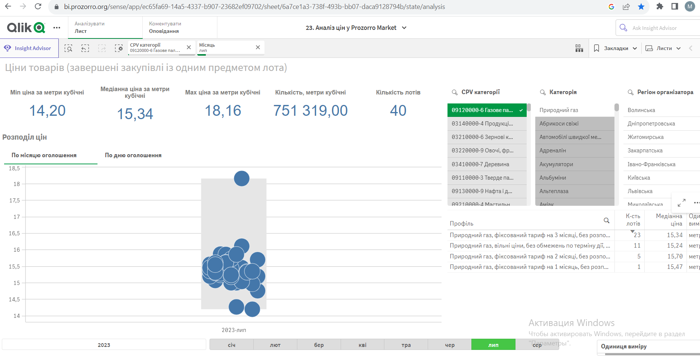Open the three-dots navigation menu beside Qlik logo

[x=57, y=28]
